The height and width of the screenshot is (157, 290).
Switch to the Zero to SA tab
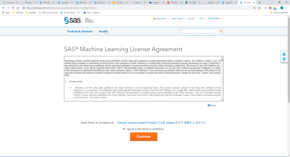click(101, 3)
